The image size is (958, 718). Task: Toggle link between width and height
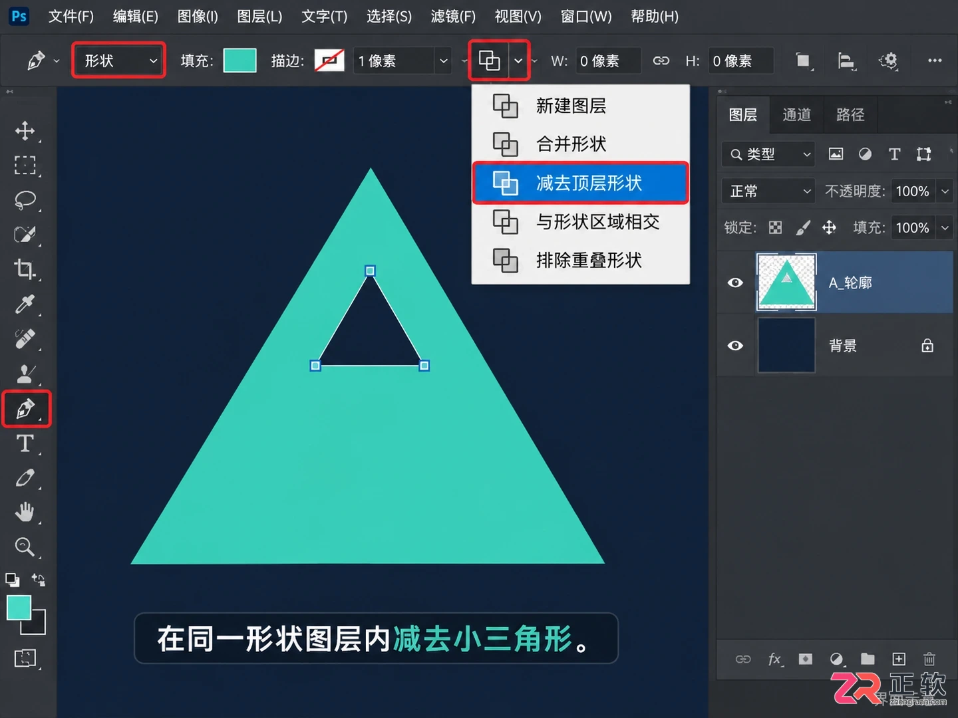coord(661,61)
